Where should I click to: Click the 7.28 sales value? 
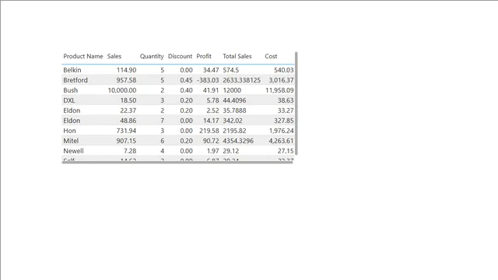pos(130,151)
